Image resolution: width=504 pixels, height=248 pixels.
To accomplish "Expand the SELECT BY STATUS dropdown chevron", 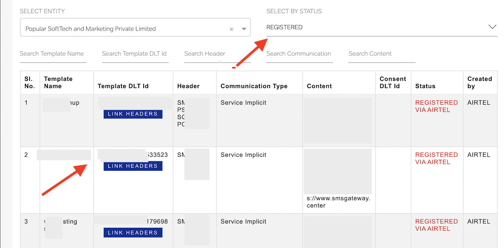I will 492,27.
